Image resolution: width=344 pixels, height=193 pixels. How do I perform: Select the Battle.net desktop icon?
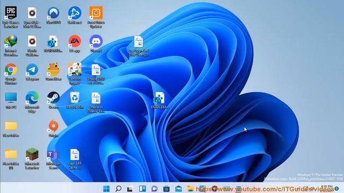[x=75, y=16]
